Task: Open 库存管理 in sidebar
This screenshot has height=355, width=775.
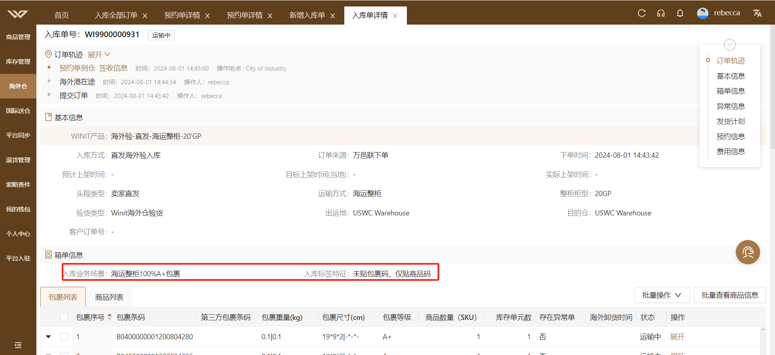Action: 18,61
